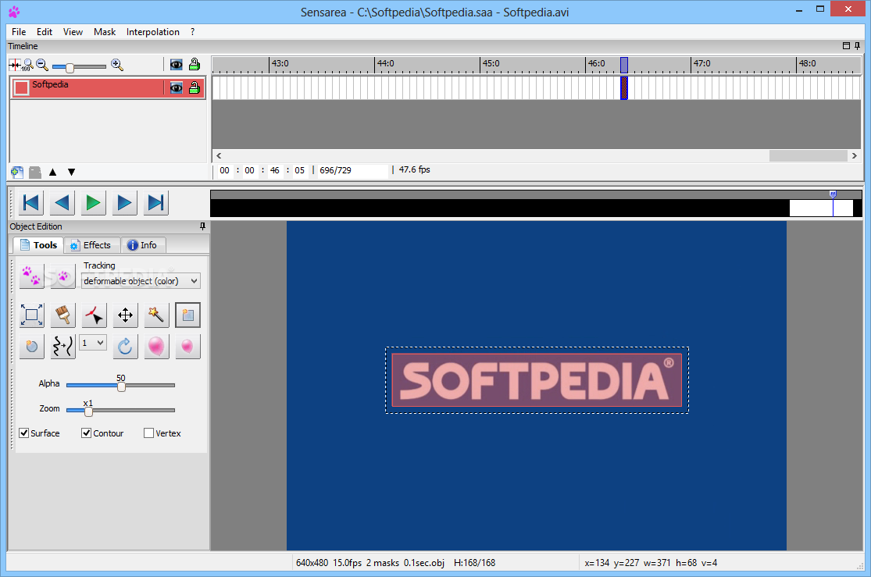Viewport: 871px width, 577px height.
Task: Click the left arrow of timeline scrollbar
Action: pyautogui.click(x=219, y=156)
